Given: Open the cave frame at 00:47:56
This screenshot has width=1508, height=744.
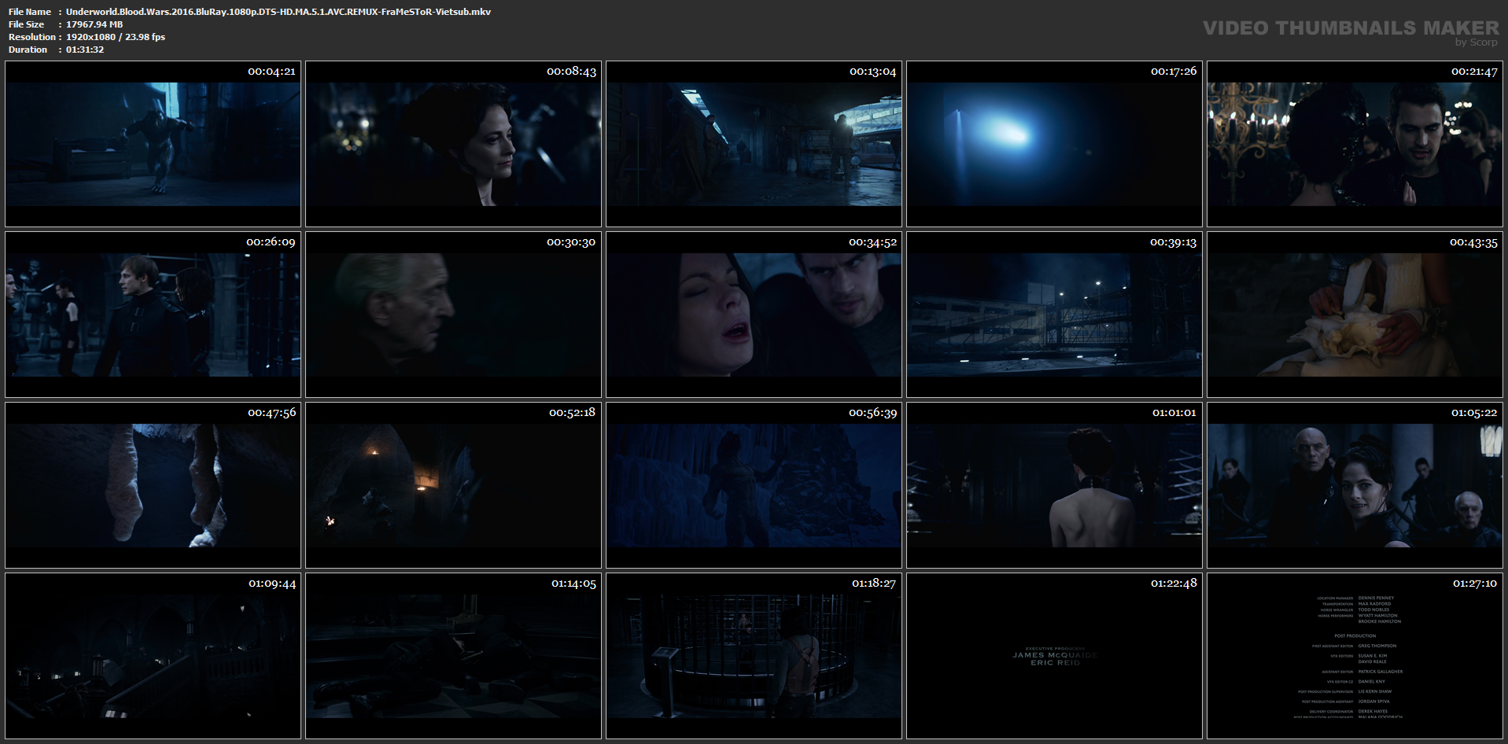Looking at the screenshot, I should 153,485.
